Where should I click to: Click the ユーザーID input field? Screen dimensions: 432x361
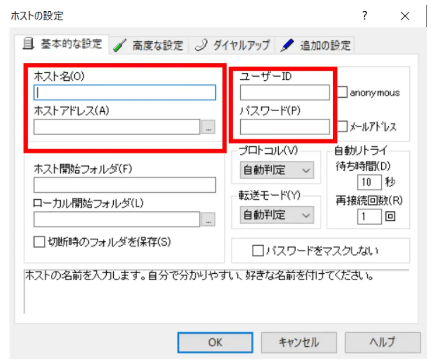pyautogui.click(x=284, y=92)
